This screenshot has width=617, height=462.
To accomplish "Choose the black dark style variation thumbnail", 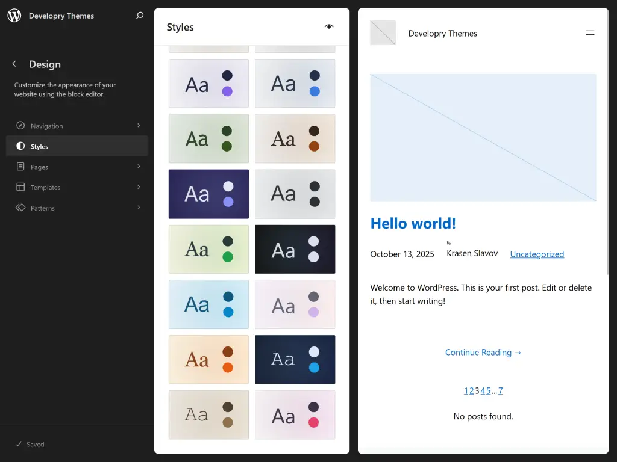I will click(x=295, y=249).
